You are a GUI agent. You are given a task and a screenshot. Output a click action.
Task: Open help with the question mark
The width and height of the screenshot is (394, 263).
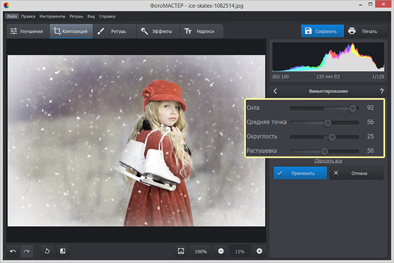point(382,91)
